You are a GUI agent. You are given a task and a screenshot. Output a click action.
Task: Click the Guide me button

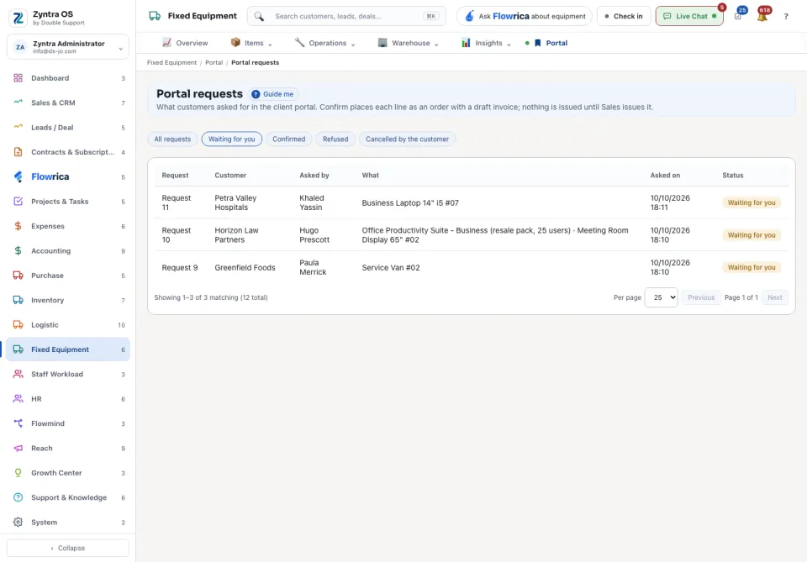(x=273, y=94)
